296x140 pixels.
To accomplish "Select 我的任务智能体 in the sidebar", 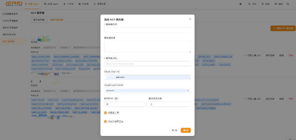I will pos(10,28).
